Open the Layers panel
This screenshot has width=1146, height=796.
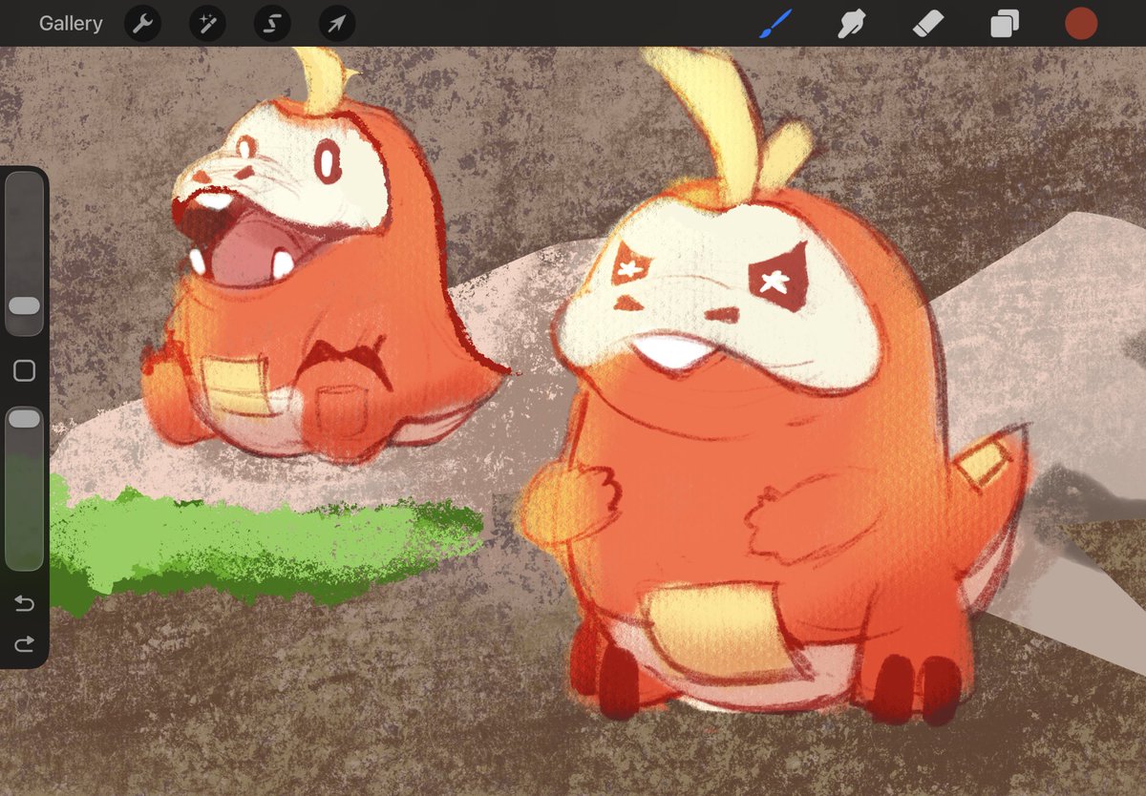[x=1005, y=23]
